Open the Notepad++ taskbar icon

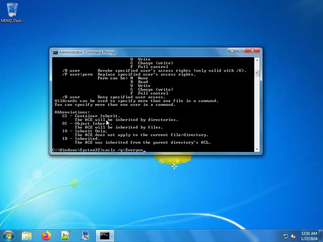(66, 236)
